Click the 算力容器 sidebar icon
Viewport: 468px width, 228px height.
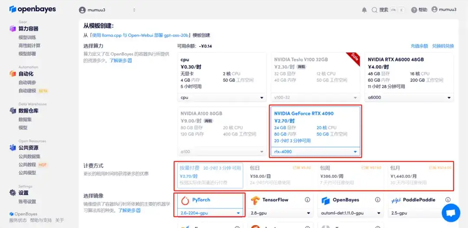12,29
